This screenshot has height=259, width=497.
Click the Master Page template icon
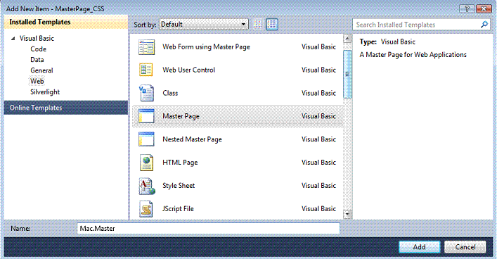pos(146,116)
